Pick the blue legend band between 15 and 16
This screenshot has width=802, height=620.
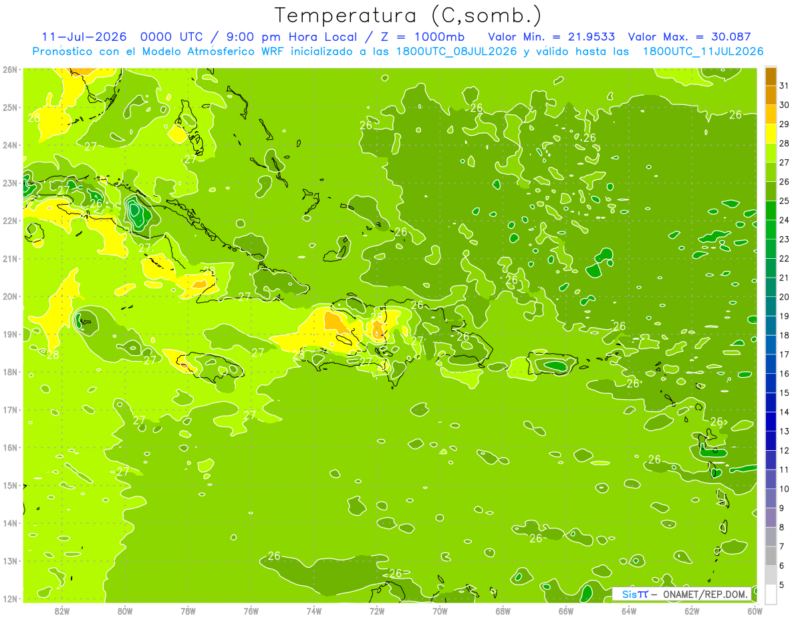(x=771, y=383)
